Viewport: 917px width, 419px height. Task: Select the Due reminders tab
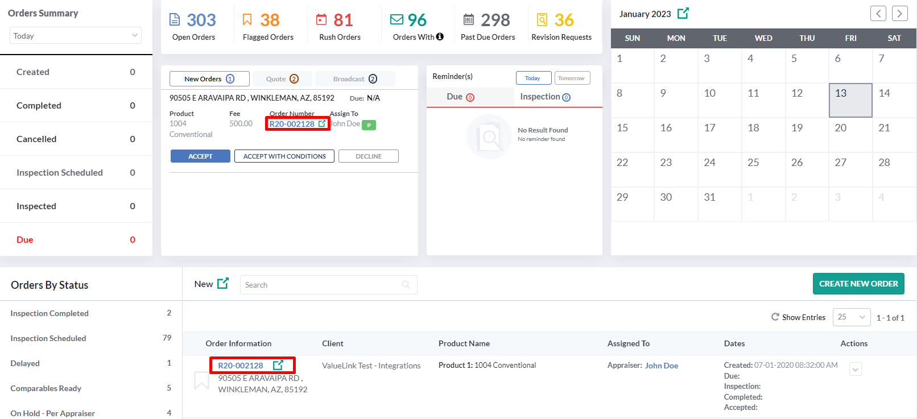coord(470,97)
